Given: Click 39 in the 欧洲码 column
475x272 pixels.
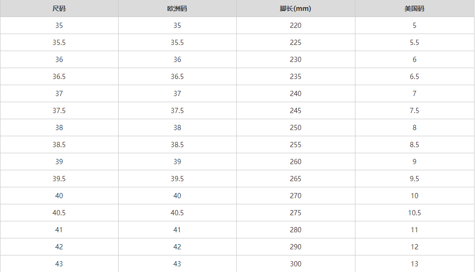Looking at the screenshot, I should [177, 162].
